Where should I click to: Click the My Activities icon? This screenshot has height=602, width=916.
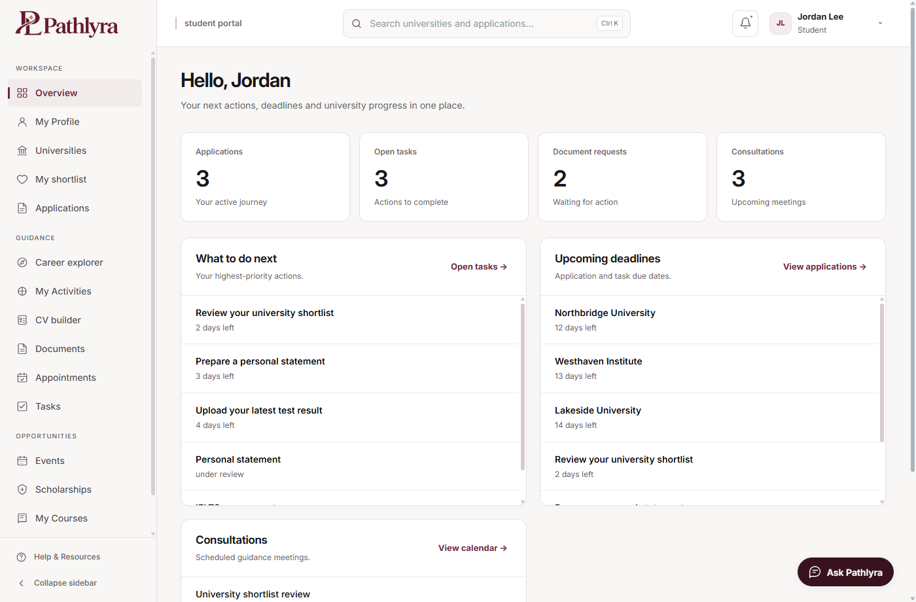pyautogui.click(x=22, y=291)
